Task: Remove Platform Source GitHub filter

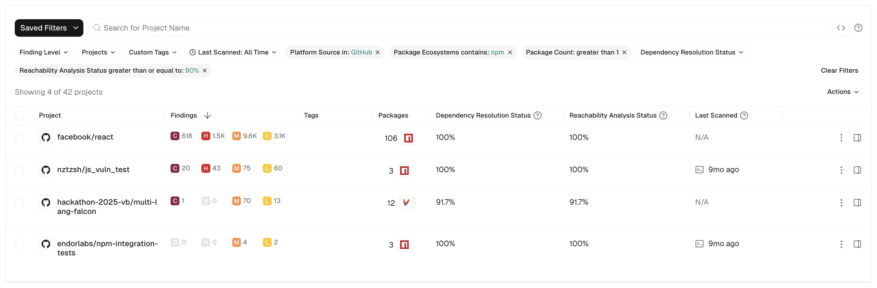Action: pyautogui.click(x=377, y=52)
